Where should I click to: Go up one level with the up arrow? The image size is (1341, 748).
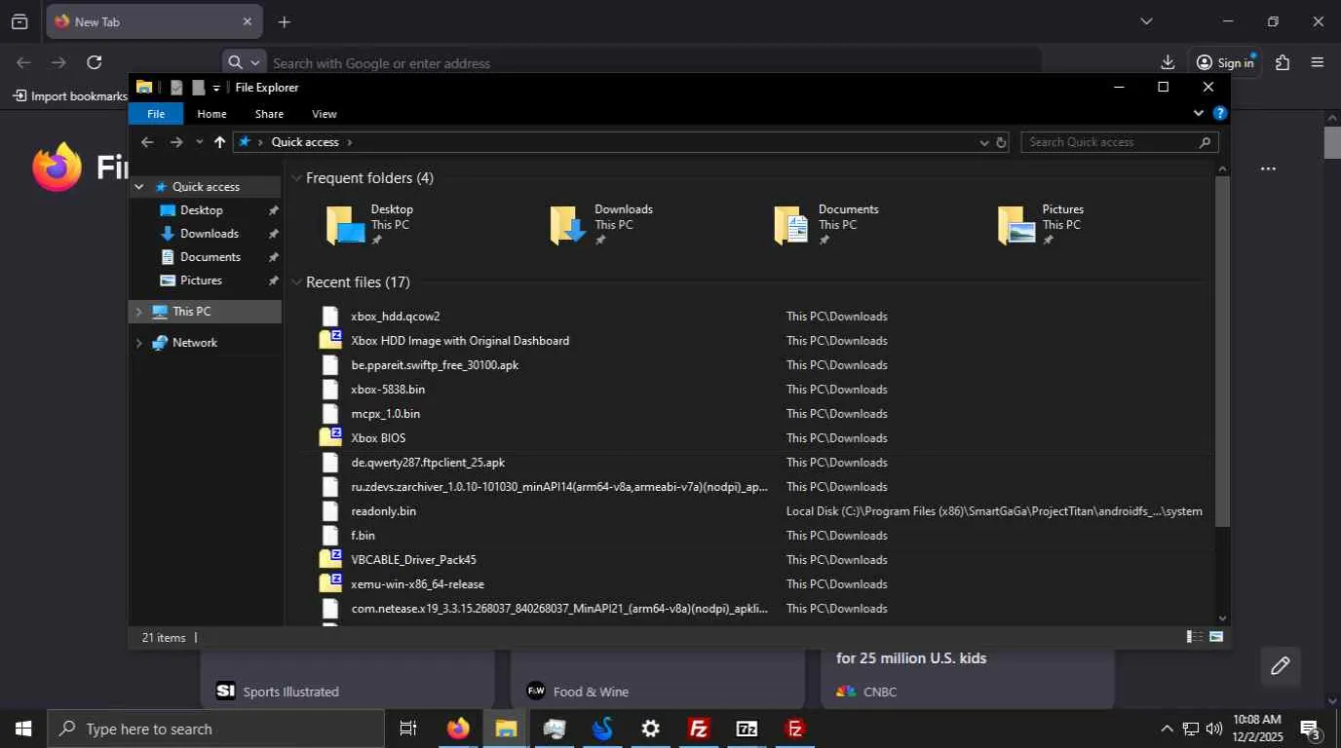[x=219, y=142]
